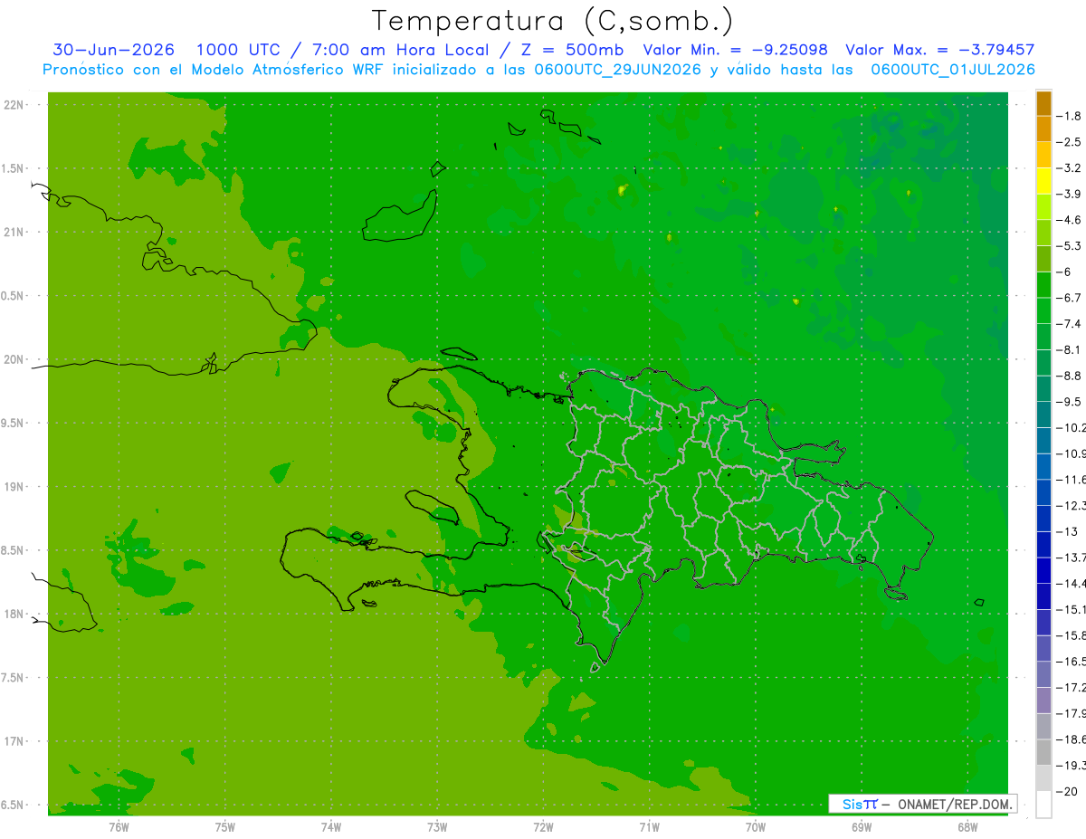Click the "-3.9" colorbar label
Screen dimensions: 1086x839
coord(1069,194)
